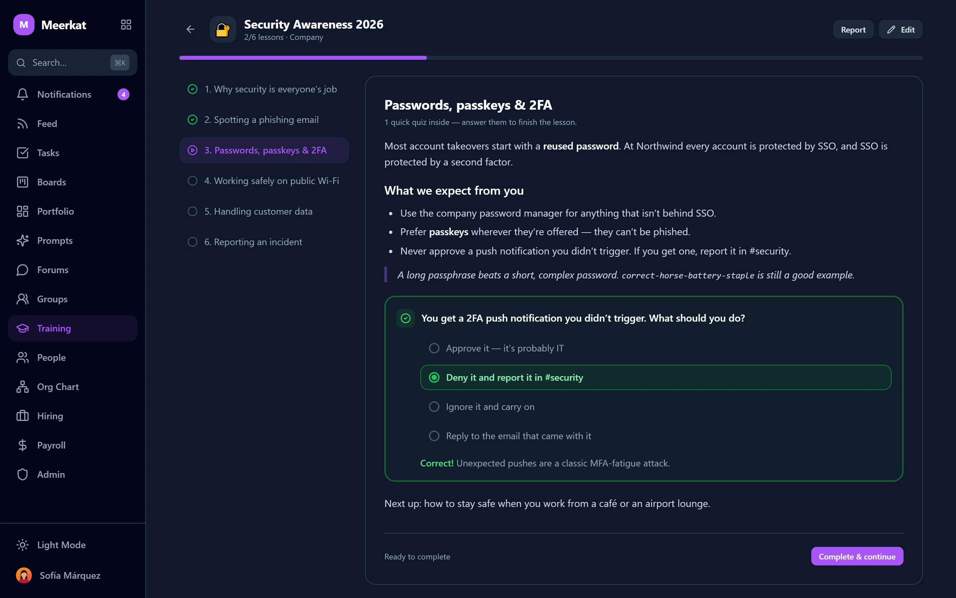956x598 pixels.
Task: Click the back arrow icon
Action: [x=191, y=29]
